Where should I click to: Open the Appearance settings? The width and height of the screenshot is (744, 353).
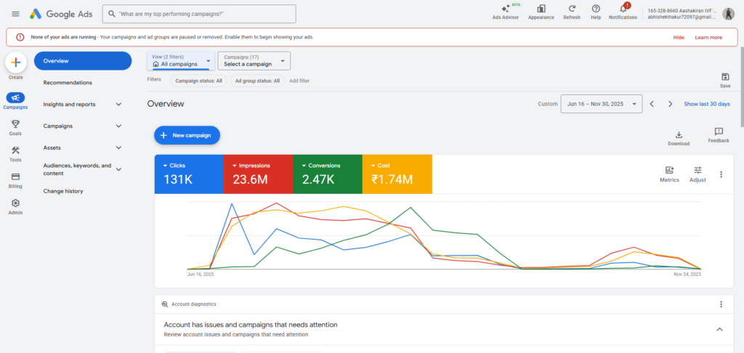tap(541, 9)
